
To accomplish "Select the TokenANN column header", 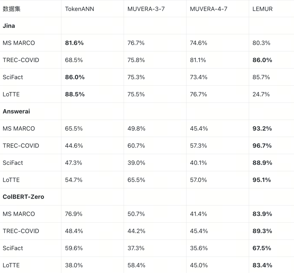I will point(79,9).
